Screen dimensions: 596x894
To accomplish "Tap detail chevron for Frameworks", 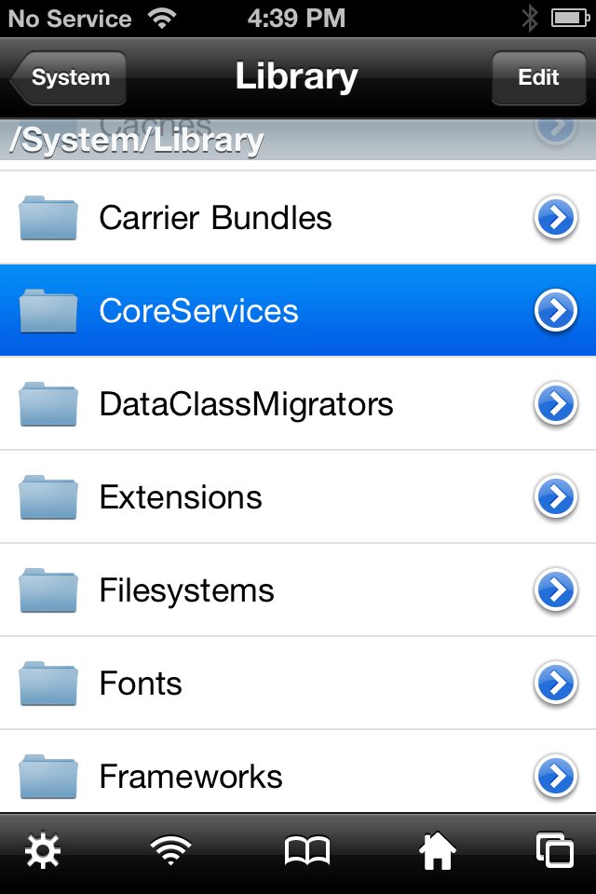I will click(x=556, y=775).
